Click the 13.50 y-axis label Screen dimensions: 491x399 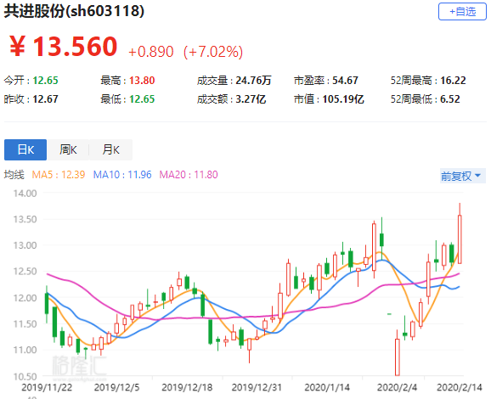(x=25, y=219)
